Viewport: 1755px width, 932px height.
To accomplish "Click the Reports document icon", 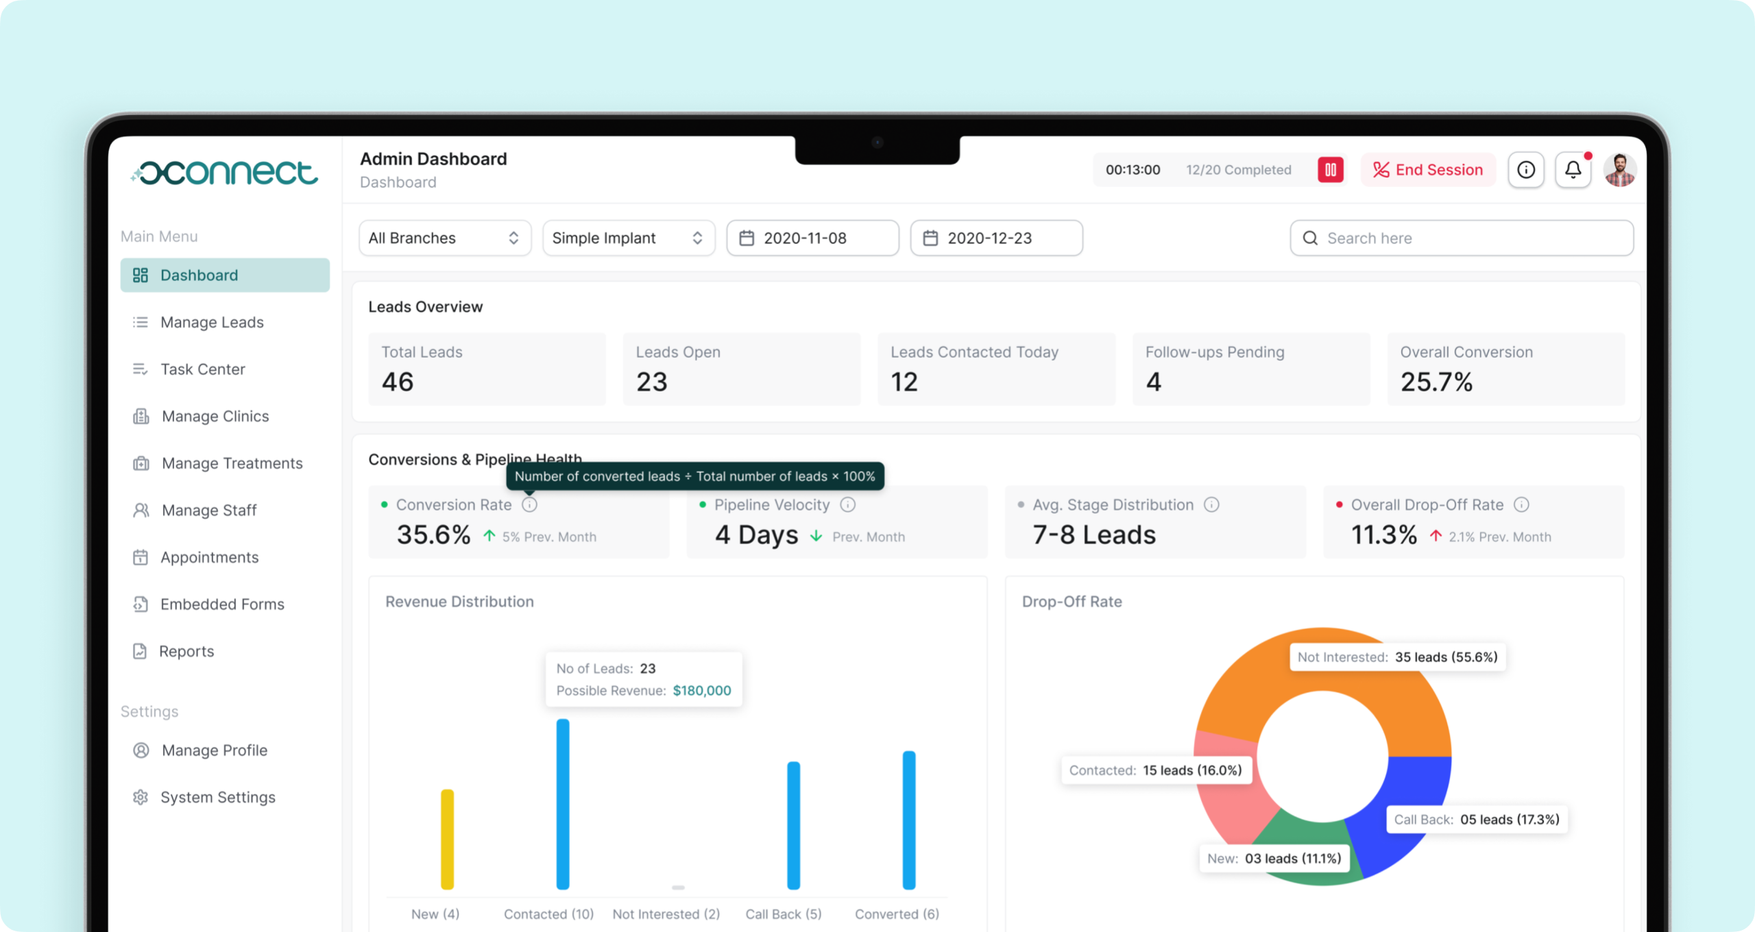I will point(140,651).
